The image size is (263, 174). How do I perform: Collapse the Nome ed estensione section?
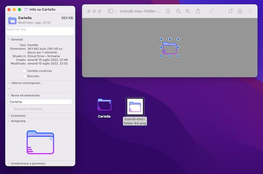[x=9, y=95]
